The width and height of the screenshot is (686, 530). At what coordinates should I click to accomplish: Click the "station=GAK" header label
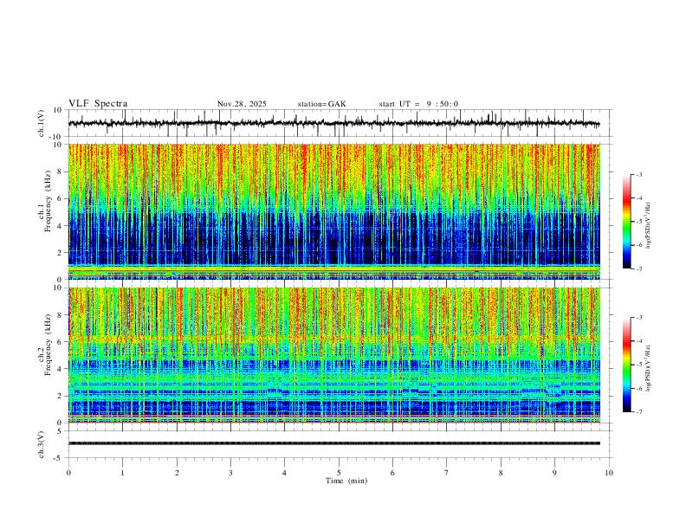(321, 104)
